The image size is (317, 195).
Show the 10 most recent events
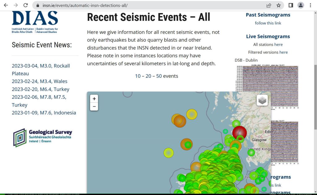138,76
